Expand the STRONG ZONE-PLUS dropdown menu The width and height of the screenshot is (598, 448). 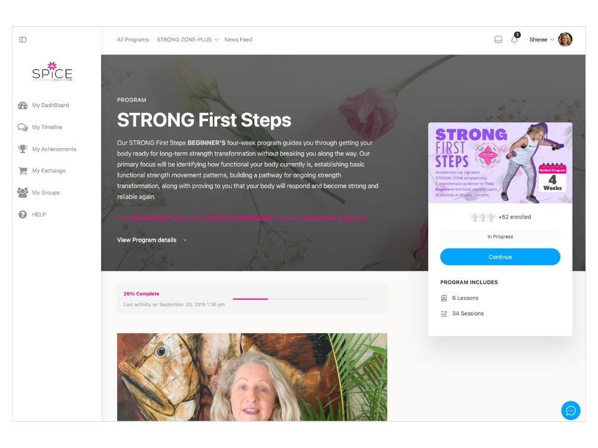(x=187, y=39)
